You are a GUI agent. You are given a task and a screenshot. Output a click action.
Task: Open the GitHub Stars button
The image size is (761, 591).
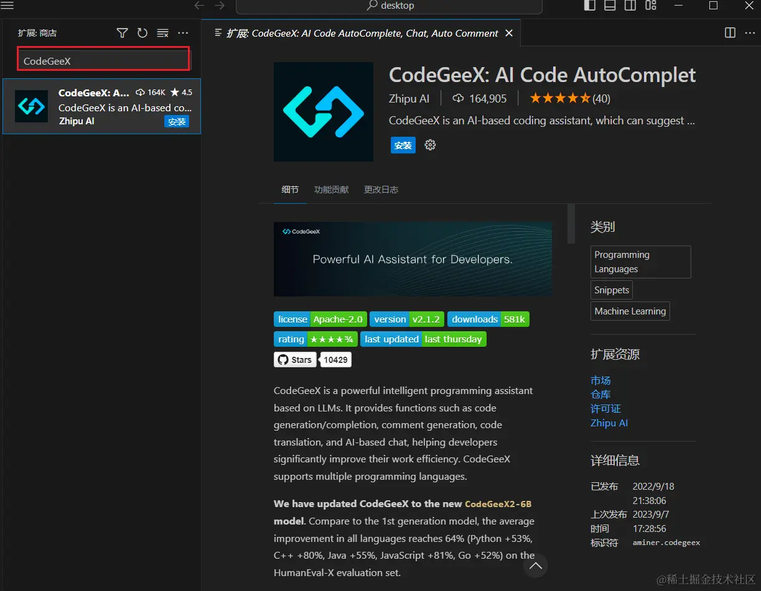295,360
